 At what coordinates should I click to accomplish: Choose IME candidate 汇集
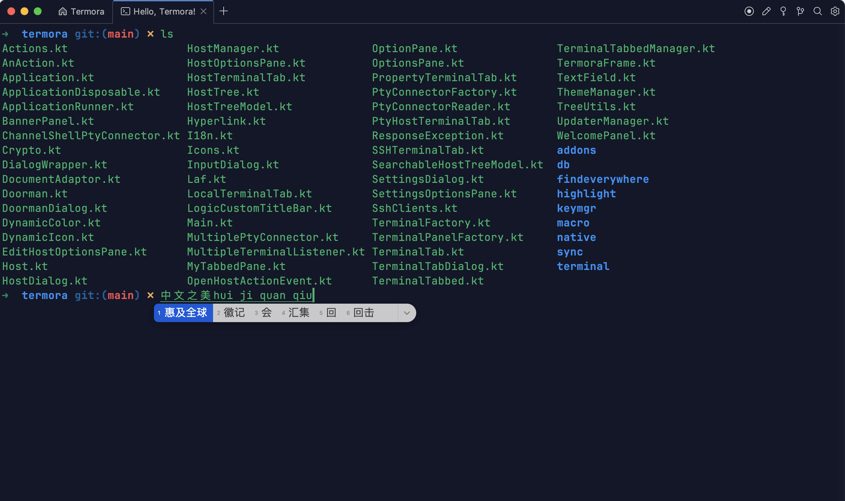click(296, 313)
